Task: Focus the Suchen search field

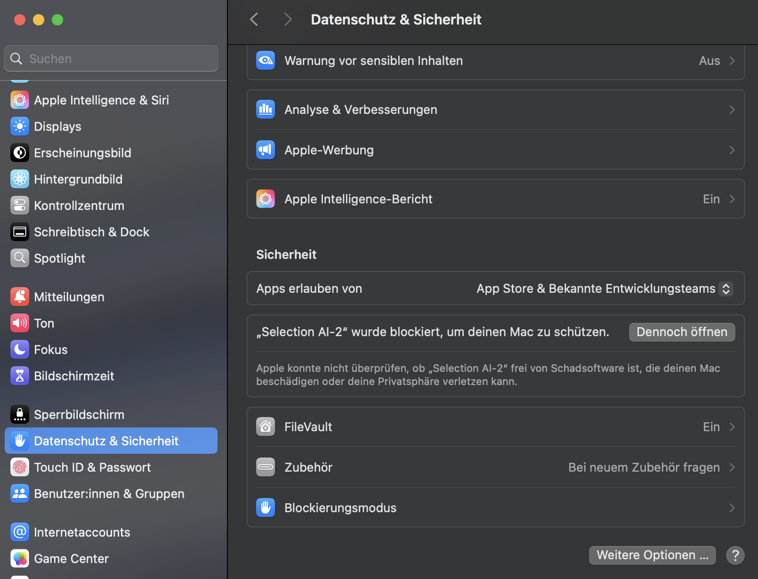Action: click(x=111, y=58)
